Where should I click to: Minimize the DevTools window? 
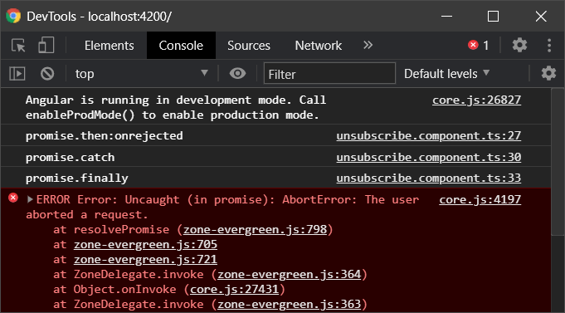(447, 17)
